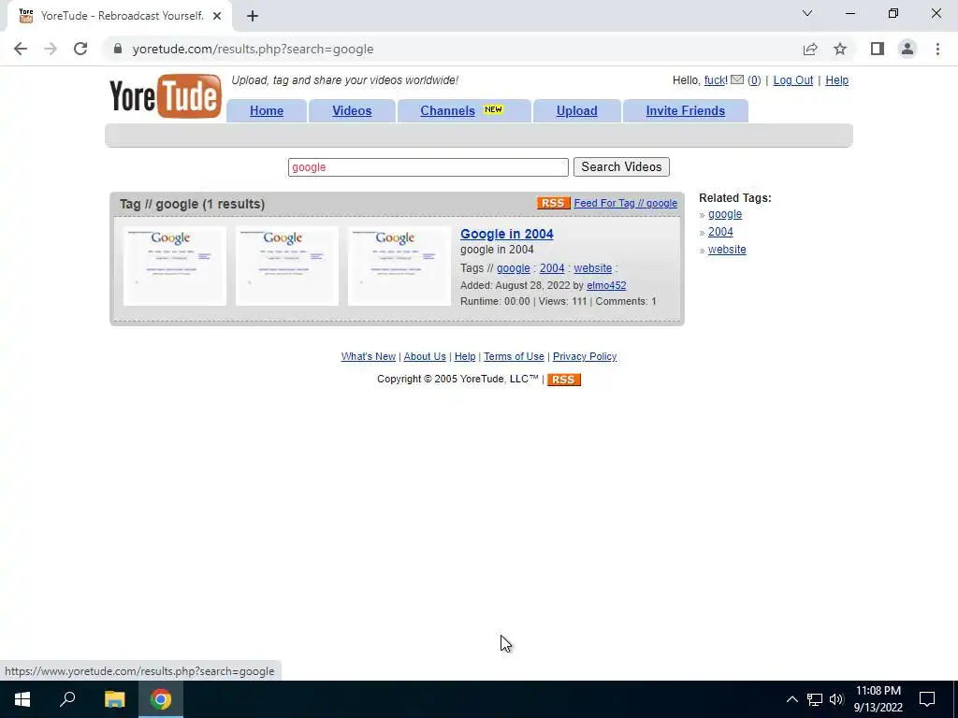This screenshot has height=718, width=958.
Task: Click the inbox envelope icon
Action: (x=737, y=80)
